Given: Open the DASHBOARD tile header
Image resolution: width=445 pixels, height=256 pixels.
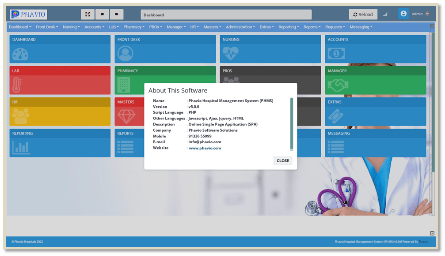Looking at the screenshot, I should 60,39.
